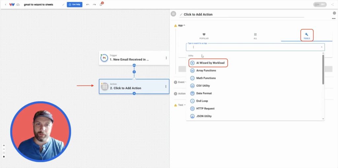
Task: Open the Gmail trigger node
Action: click(134, 58)
